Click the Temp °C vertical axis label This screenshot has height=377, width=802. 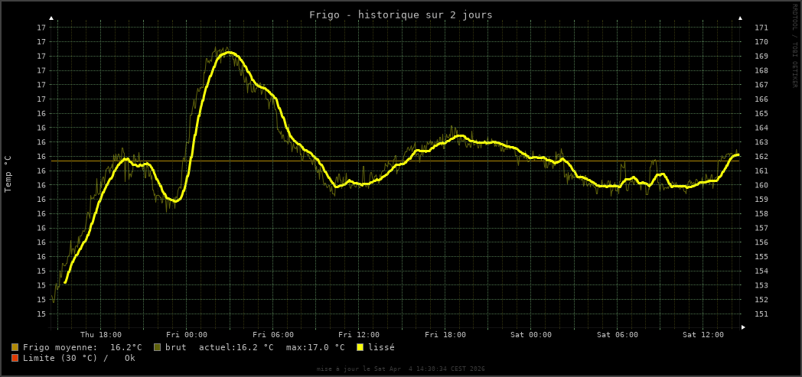pos(8,174)
